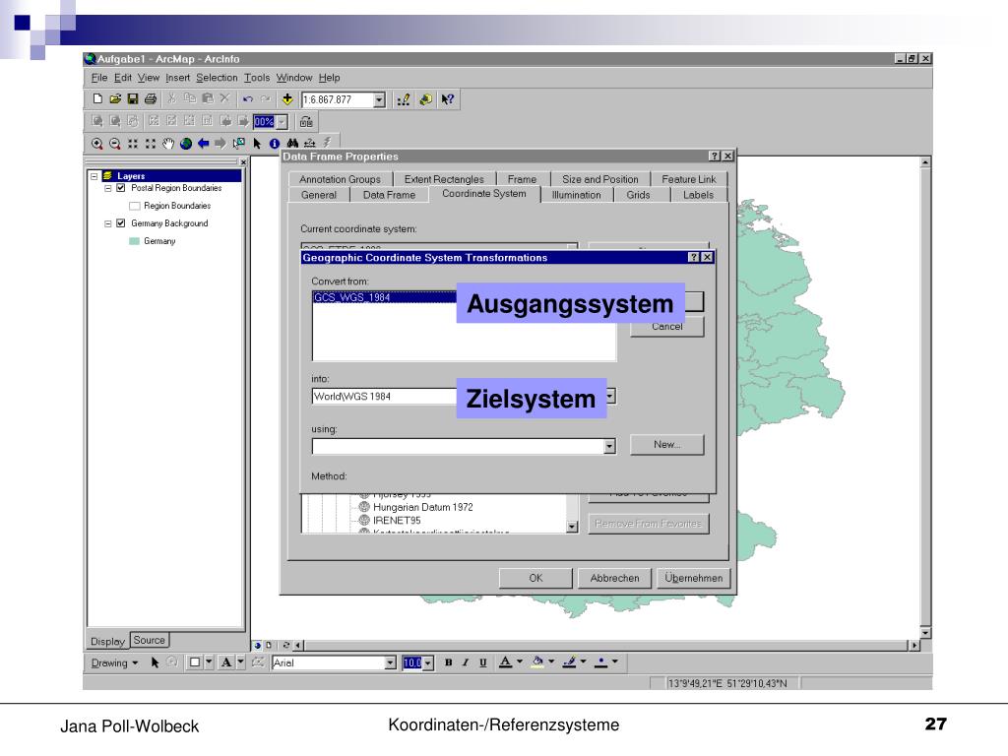Select Elements arrow in Drawing toolbar

coord(155,662)
